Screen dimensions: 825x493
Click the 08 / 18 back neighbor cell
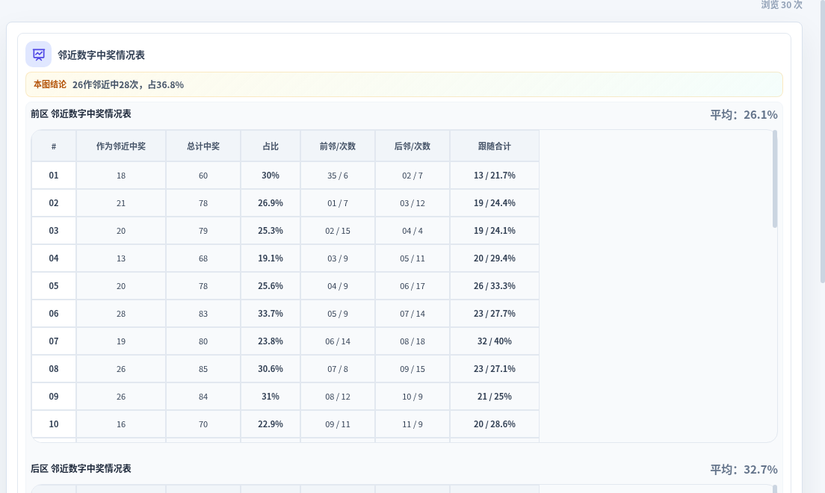pyautogui.click(x=412, y=341)
